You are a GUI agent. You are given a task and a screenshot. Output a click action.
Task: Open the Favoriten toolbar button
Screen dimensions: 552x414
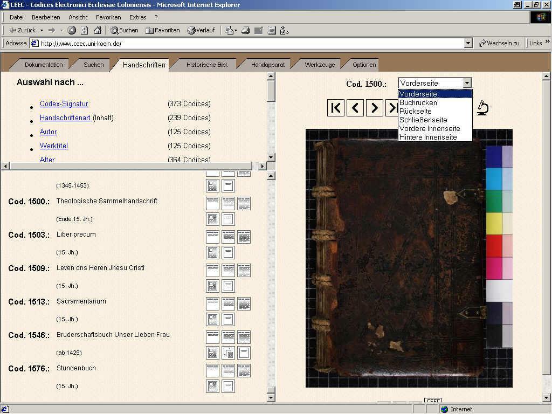[x=163, y=30]
